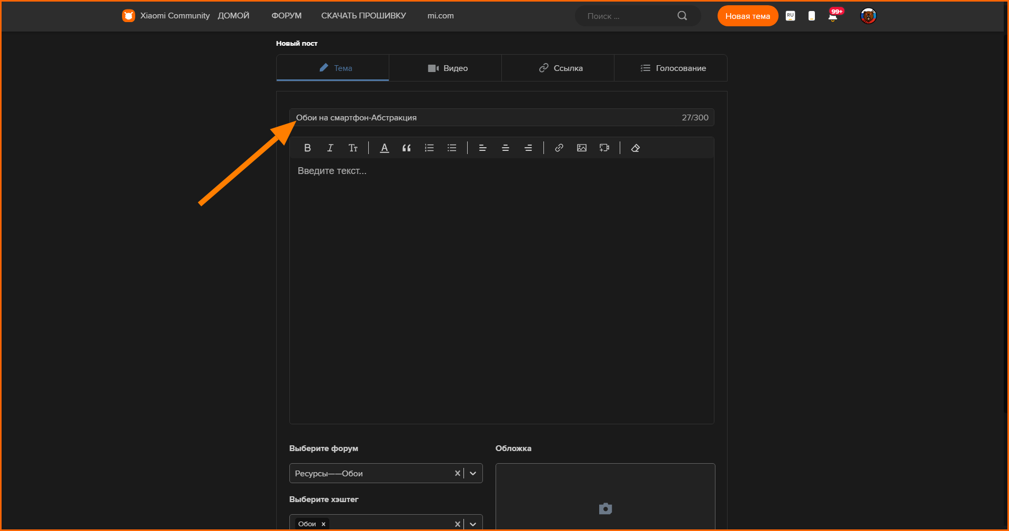Remove the Обои hashtag chip
1009x531 pixels.
click(324, 524)
